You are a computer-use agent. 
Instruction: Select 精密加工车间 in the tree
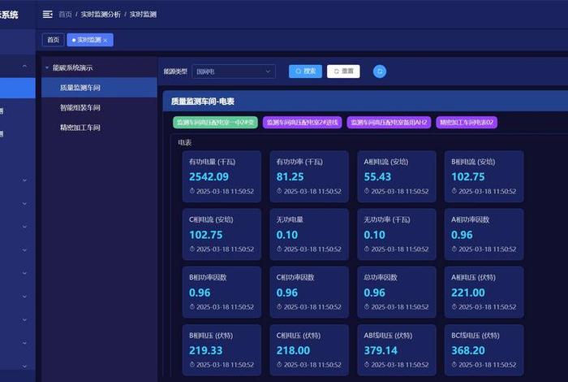point(80,128)
